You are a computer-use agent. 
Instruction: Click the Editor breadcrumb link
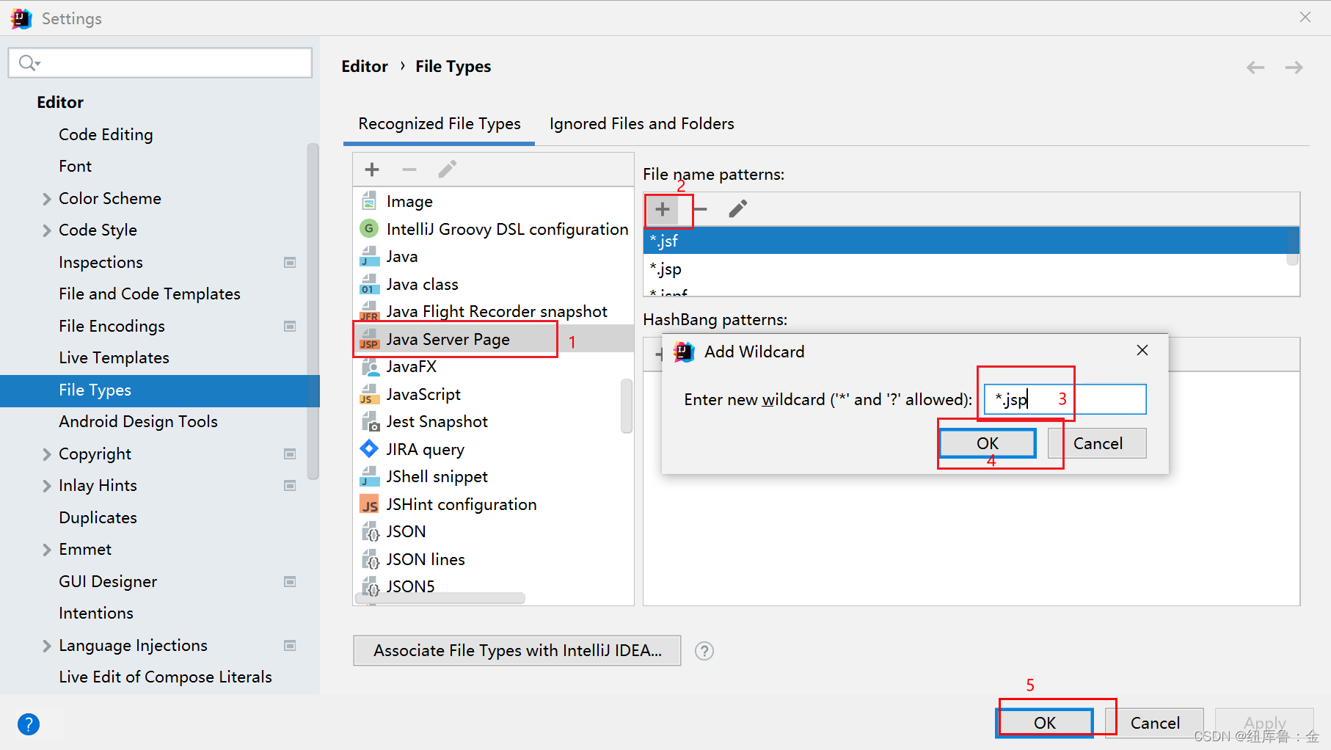[365, 67]
